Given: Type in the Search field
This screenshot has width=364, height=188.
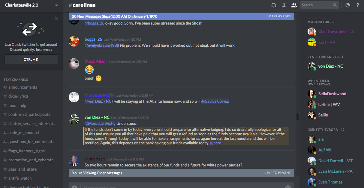Looking at the screenshot, I should coord(316,5).
